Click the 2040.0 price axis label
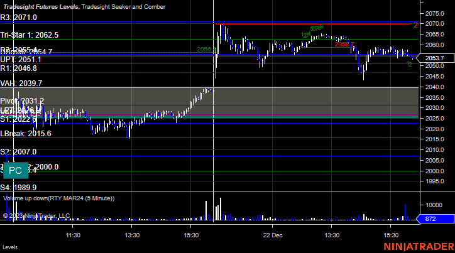 point(435,87)
